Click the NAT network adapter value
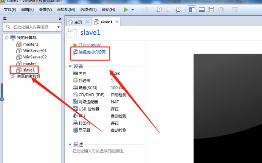Image resolution: width=262 pixels, height=163 pixels. coord(115,102)
